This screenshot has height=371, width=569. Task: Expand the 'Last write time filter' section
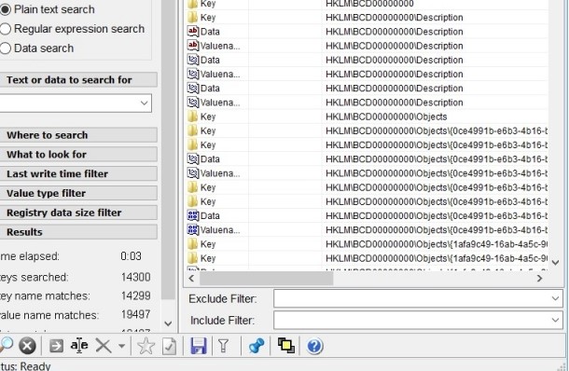(x=78, y=173)
